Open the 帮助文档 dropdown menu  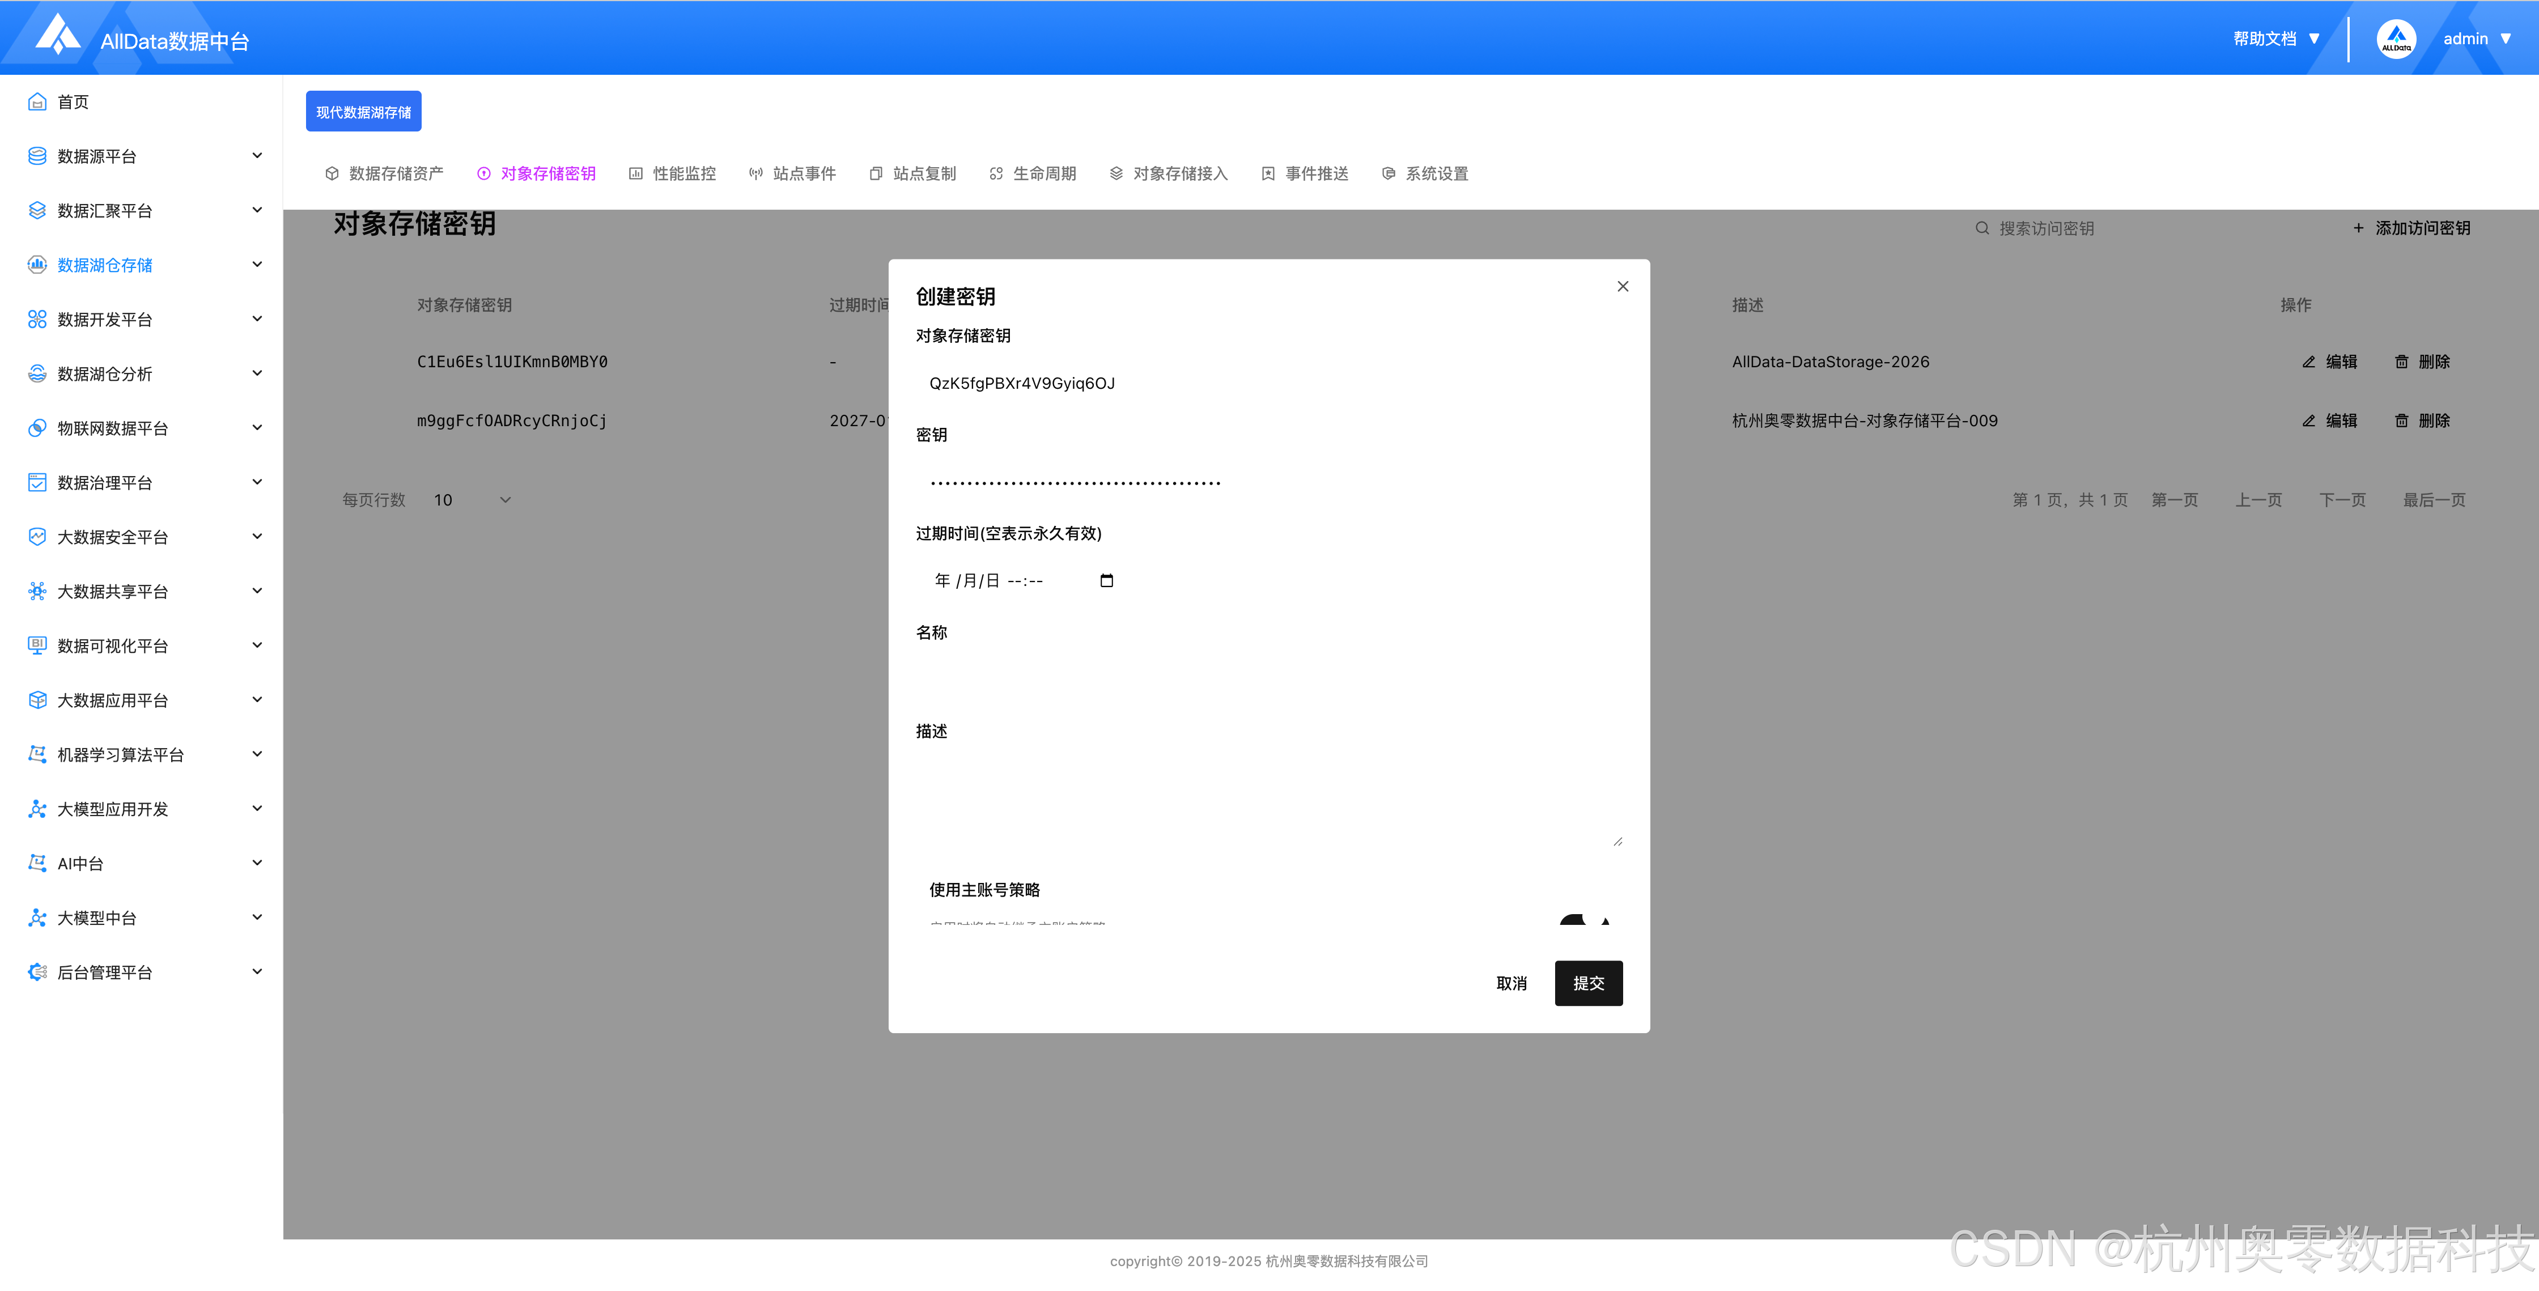(x=2276, y=40)
